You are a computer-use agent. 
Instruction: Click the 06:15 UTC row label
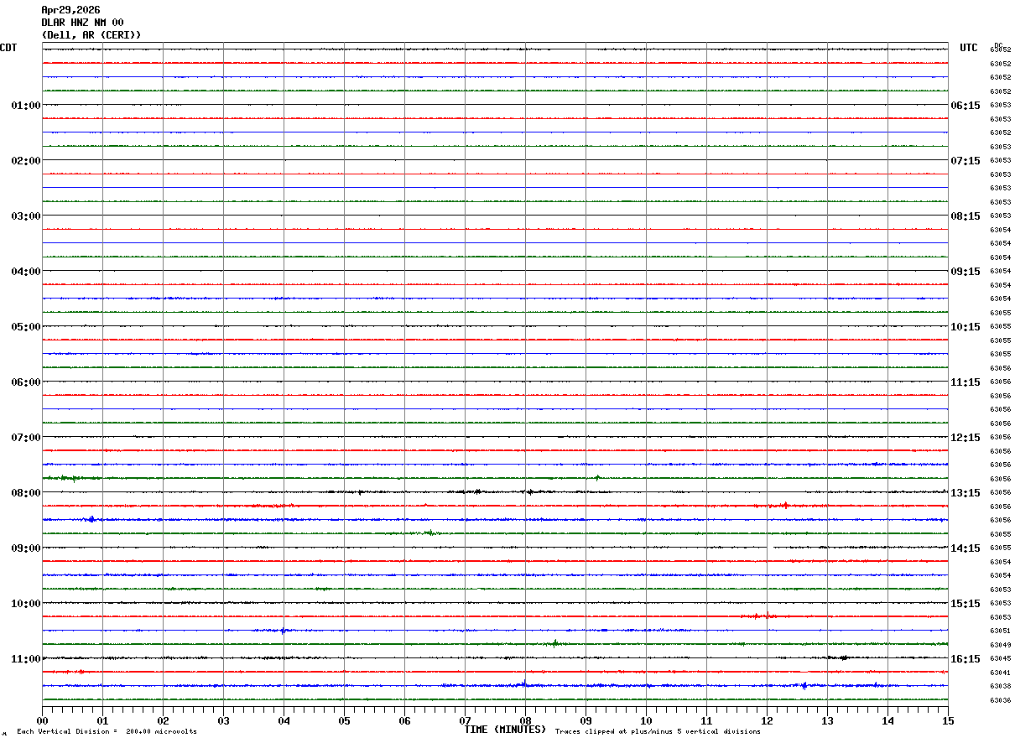pos(966,106)
